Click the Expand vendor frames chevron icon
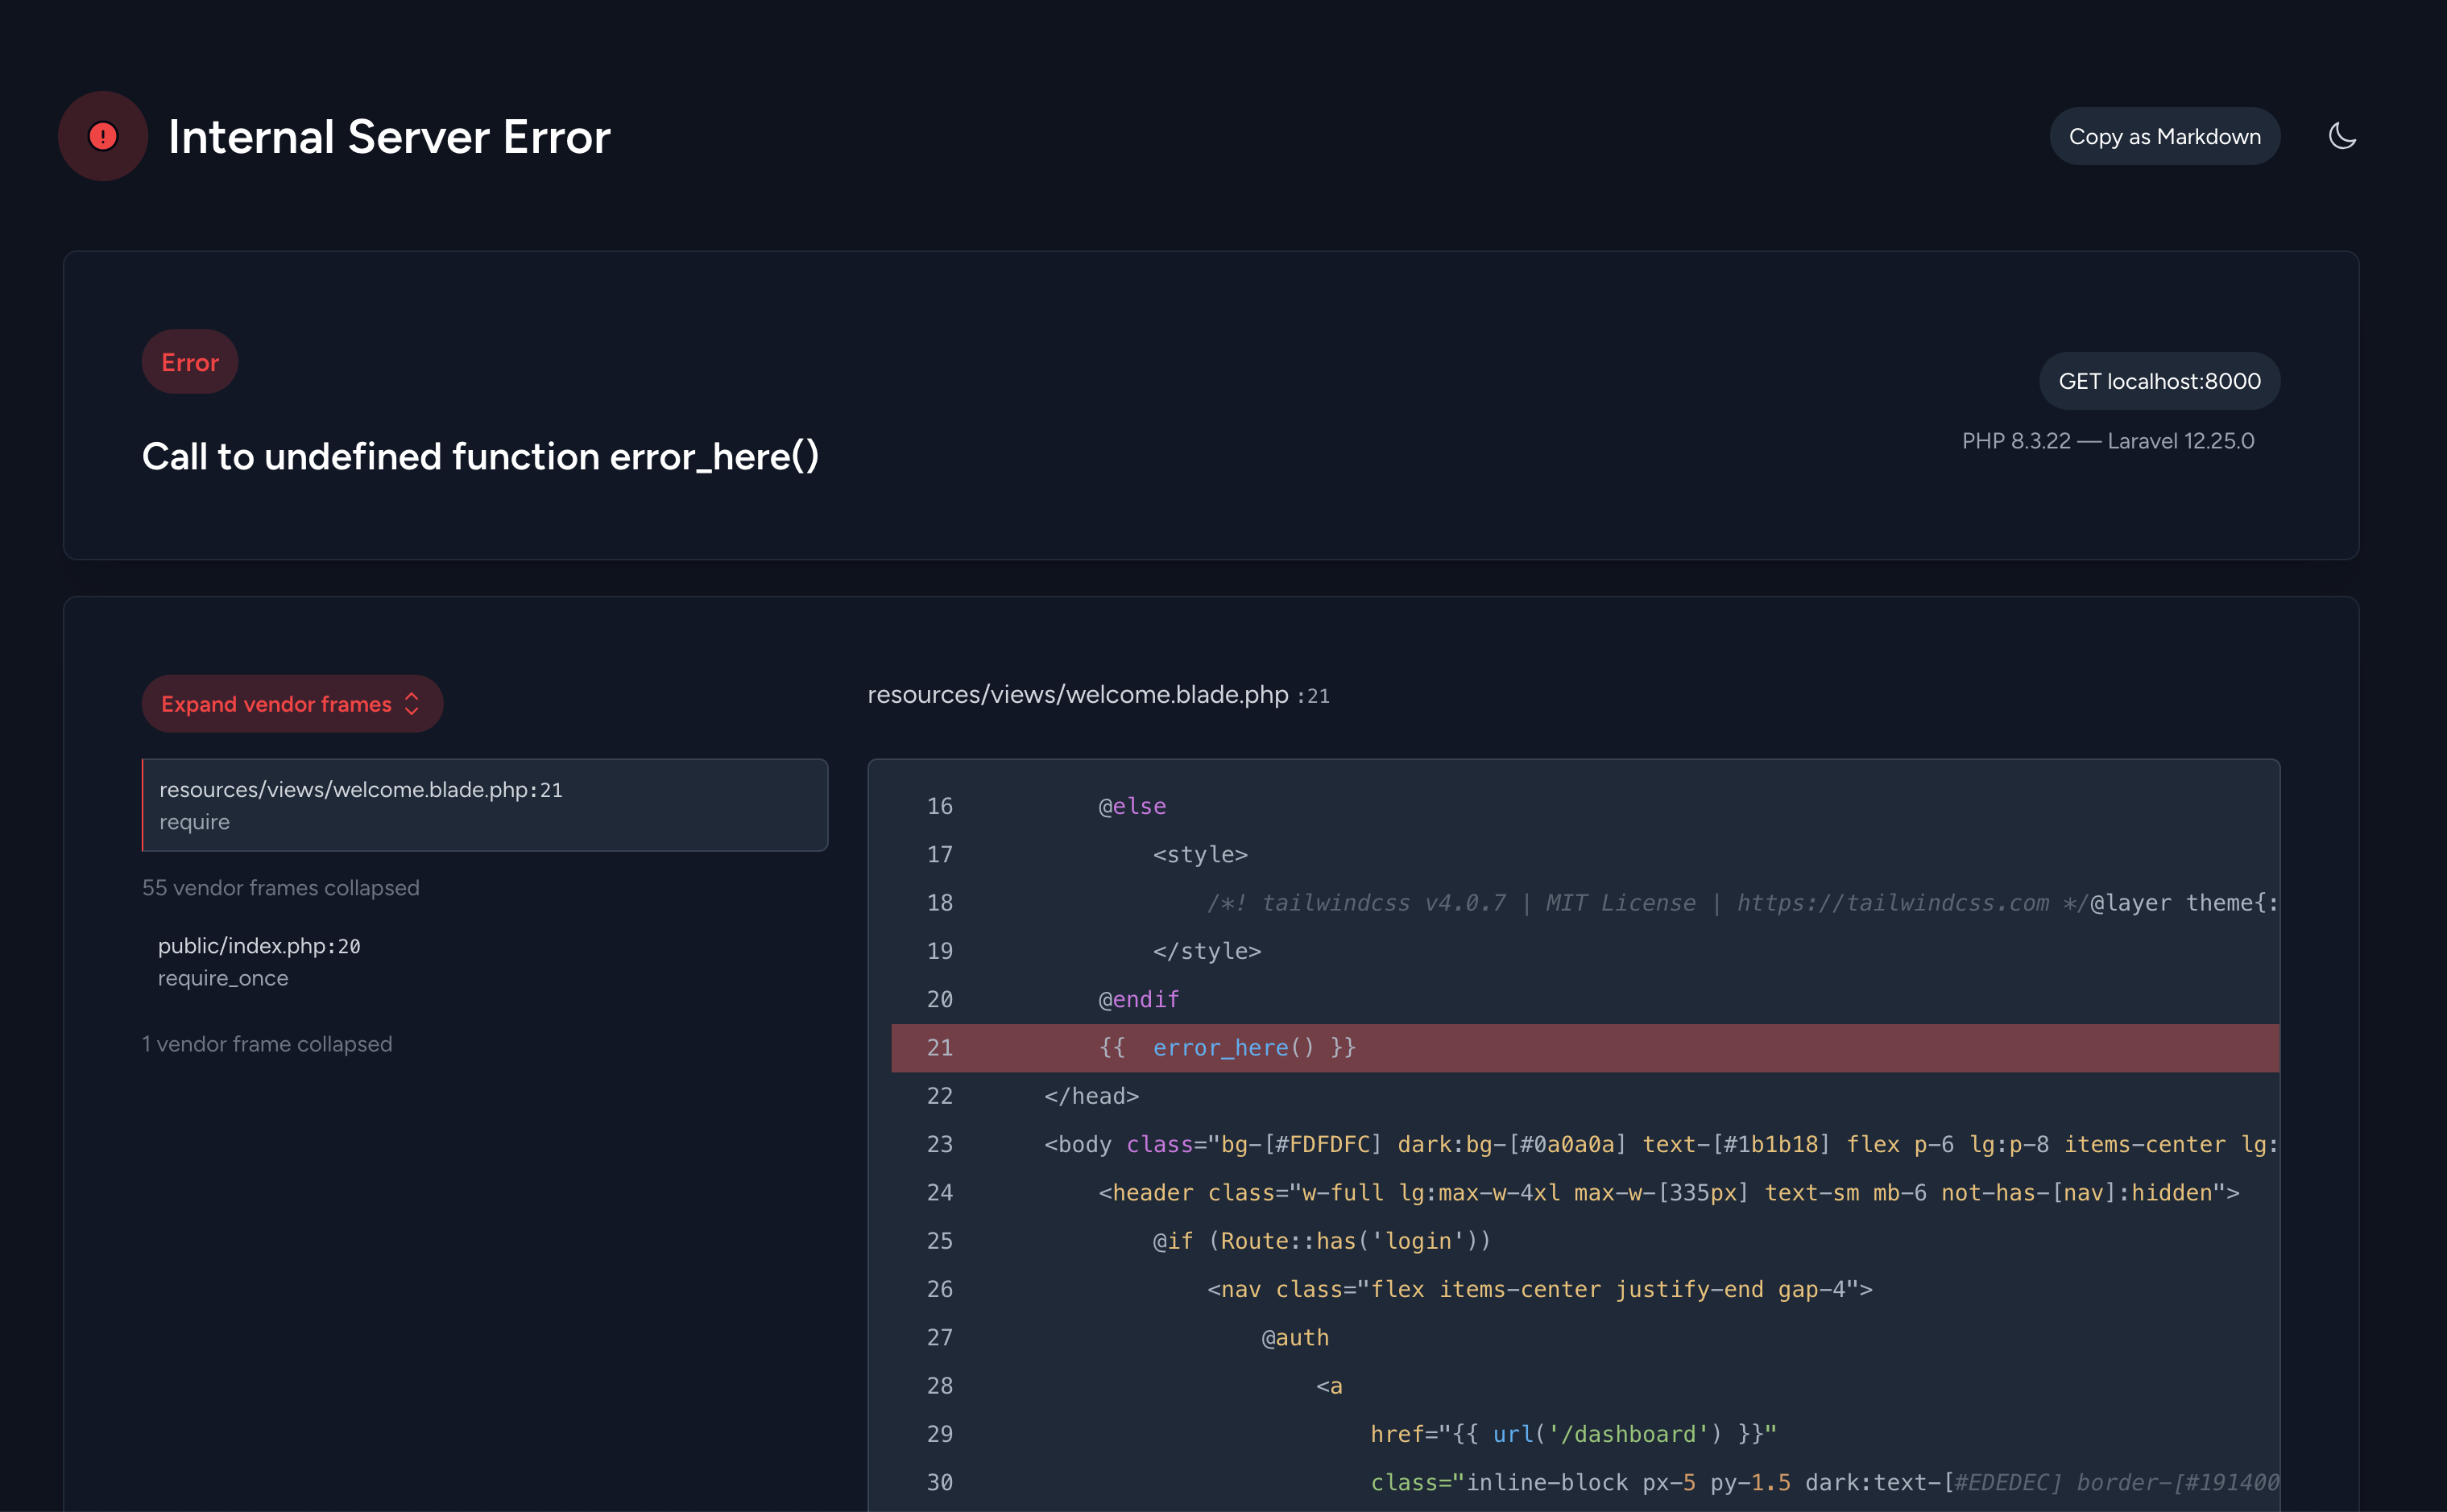The height and width of the screenshot is (1512, 2447). click(411, 704)
